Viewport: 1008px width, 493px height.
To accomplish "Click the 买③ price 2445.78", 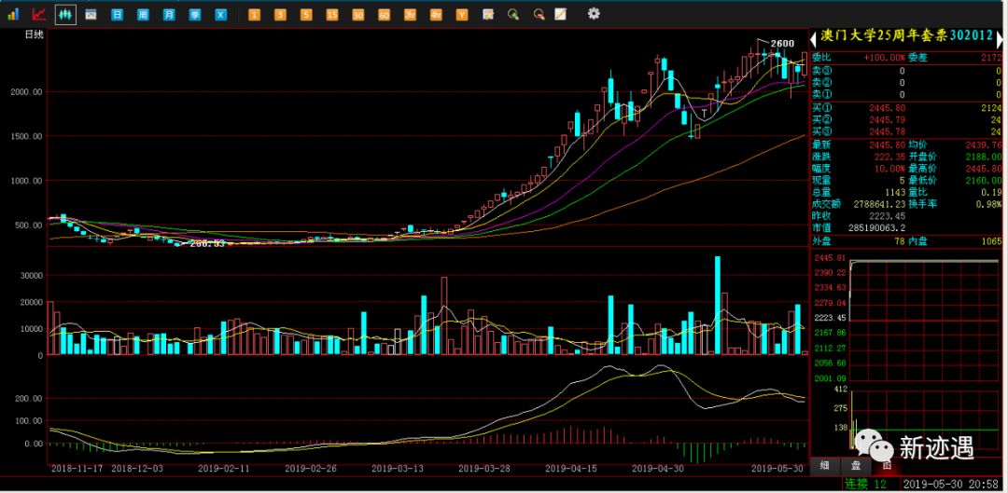I will [x=888, y=131].
